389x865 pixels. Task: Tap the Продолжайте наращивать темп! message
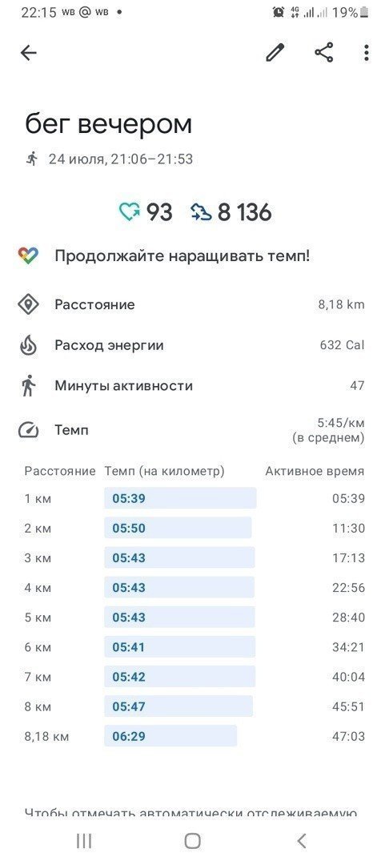pyautogui.click(x=182, y=256)
